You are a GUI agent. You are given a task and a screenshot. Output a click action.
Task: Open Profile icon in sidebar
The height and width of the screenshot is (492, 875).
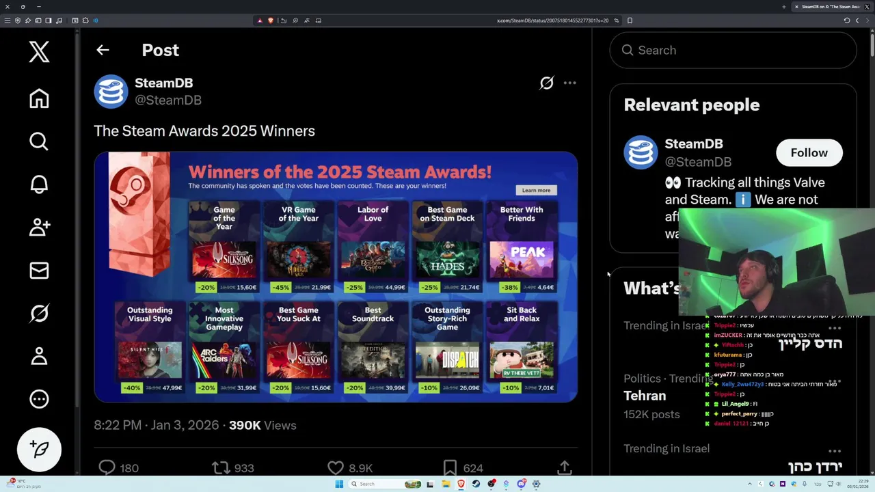(39, 356)
